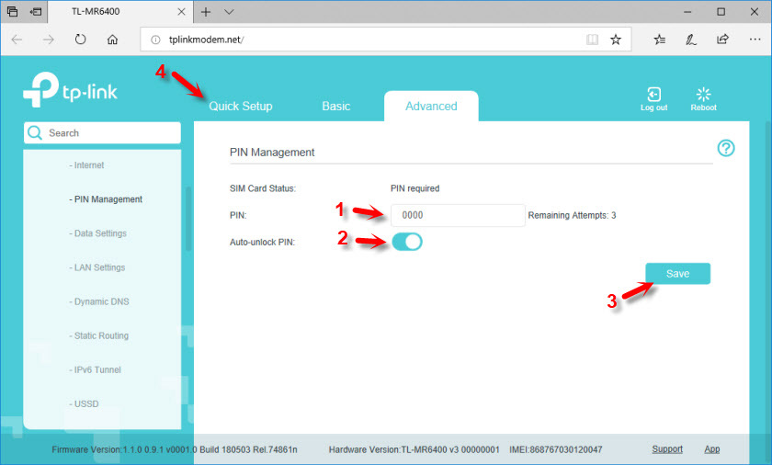Go to browser home page icon
This screenshot has height=465, width=772.
coord(112,40)
